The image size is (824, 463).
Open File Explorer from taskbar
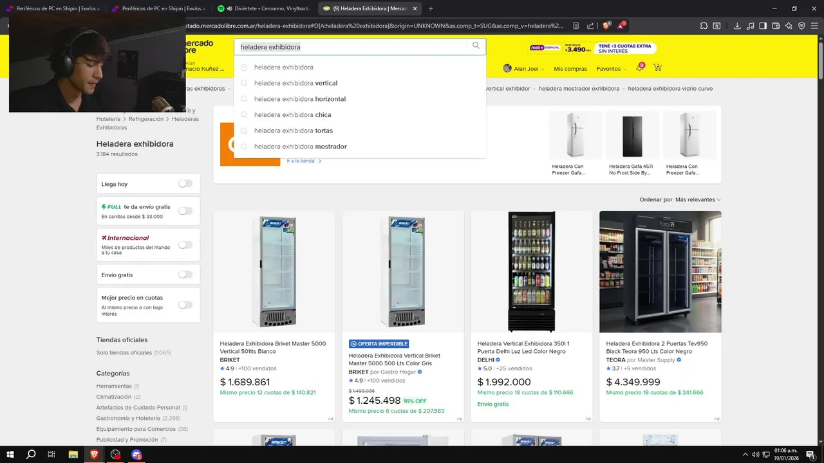tap(73, 455)
